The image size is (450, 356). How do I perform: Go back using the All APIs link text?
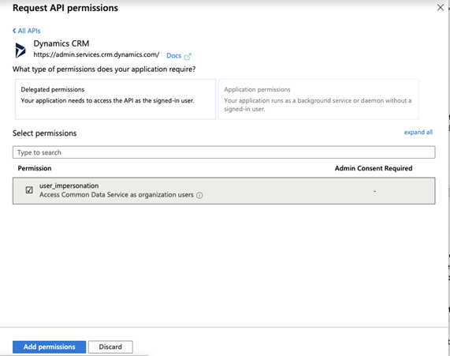[29, 31]
